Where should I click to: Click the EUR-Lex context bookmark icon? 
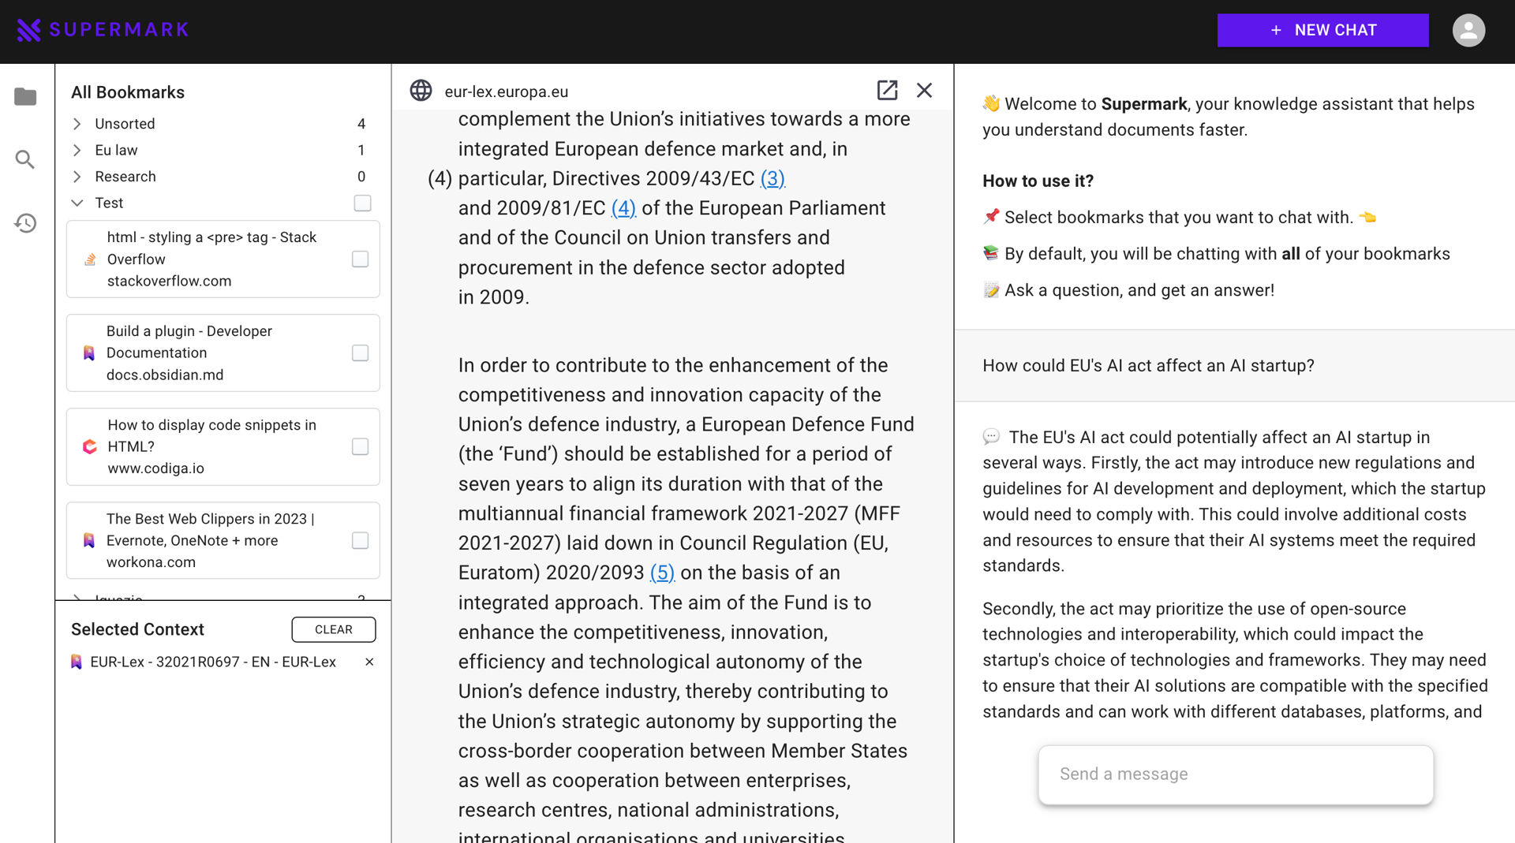click(77, 662)
